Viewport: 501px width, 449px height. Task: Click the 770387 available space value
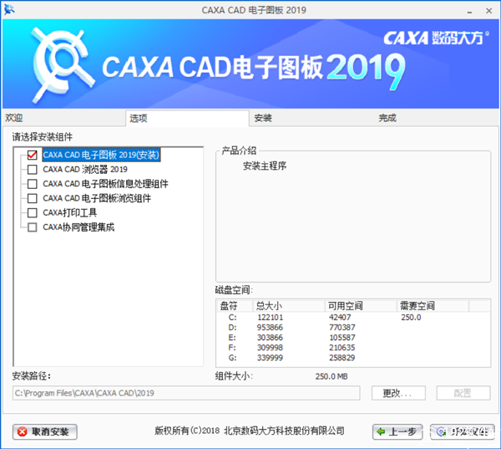point(342,328)
